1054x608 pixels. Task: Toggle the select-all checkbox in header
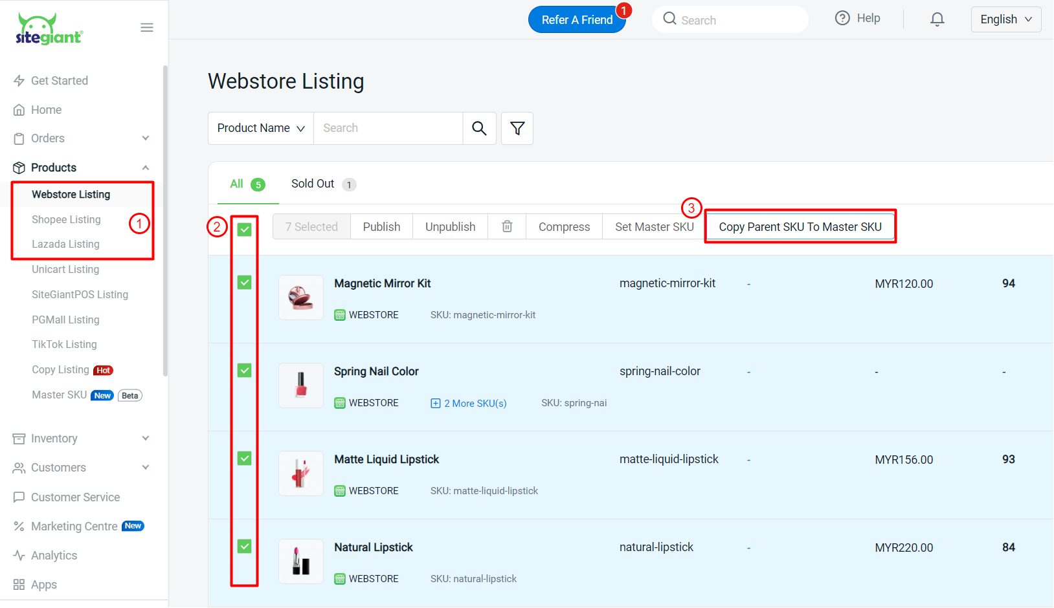tap(244, 229)
